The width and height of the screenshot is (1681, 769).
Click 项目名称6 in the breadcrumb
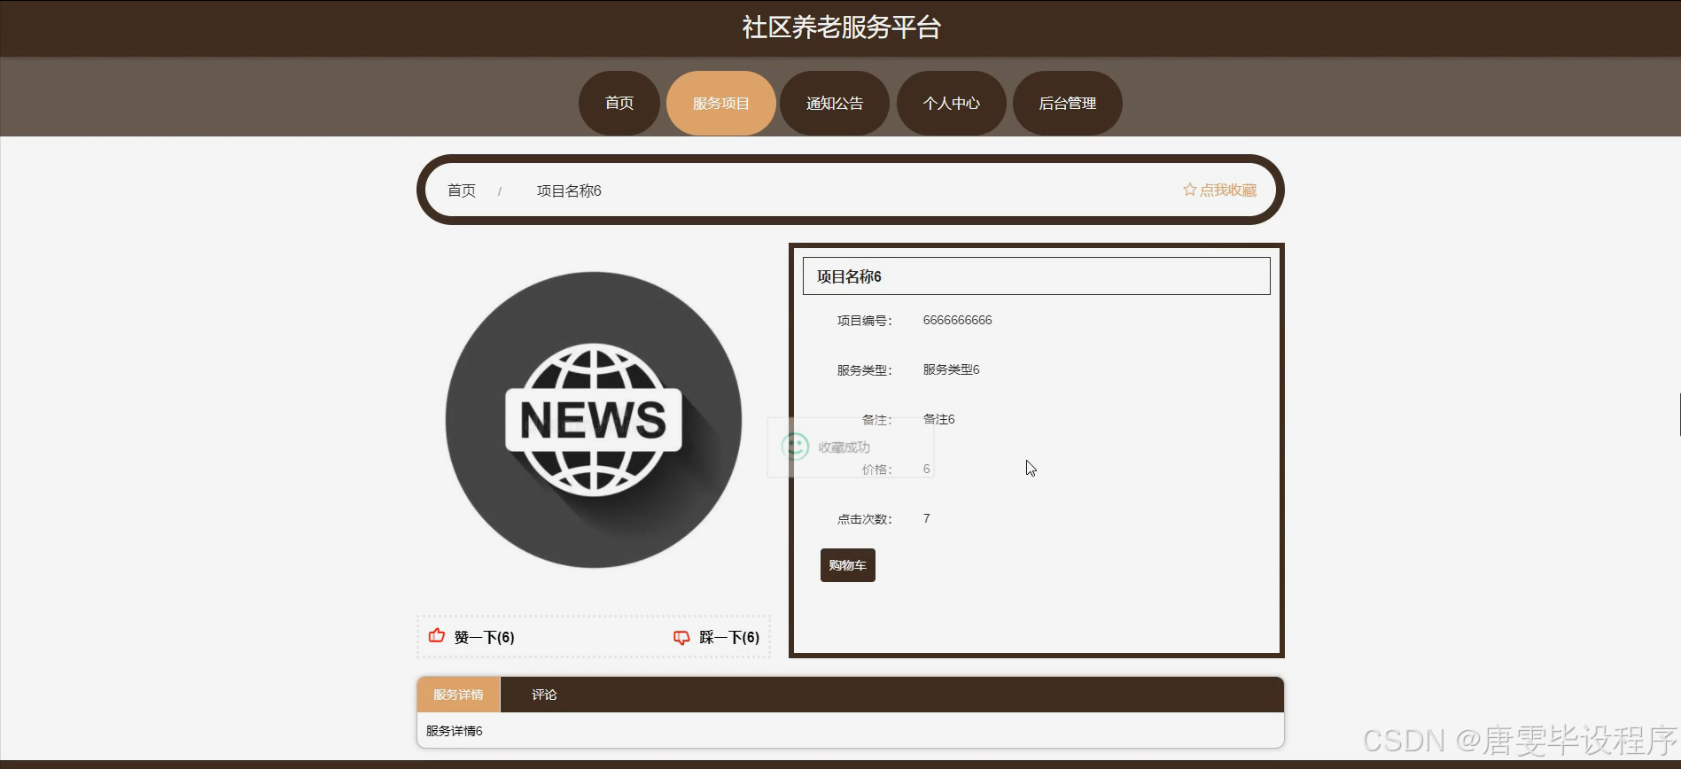tap(569, 190)
